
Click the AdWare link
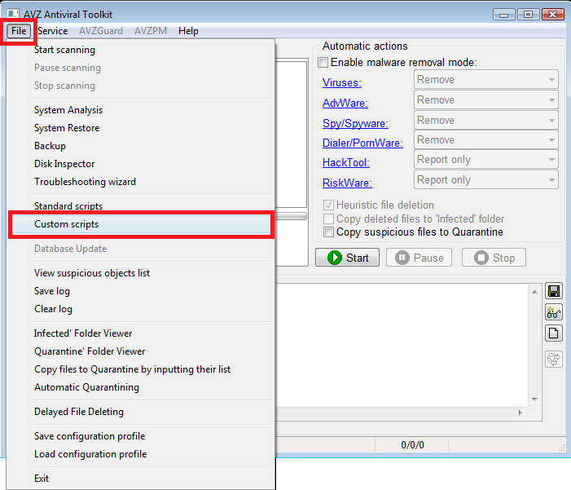pos(345,104)
